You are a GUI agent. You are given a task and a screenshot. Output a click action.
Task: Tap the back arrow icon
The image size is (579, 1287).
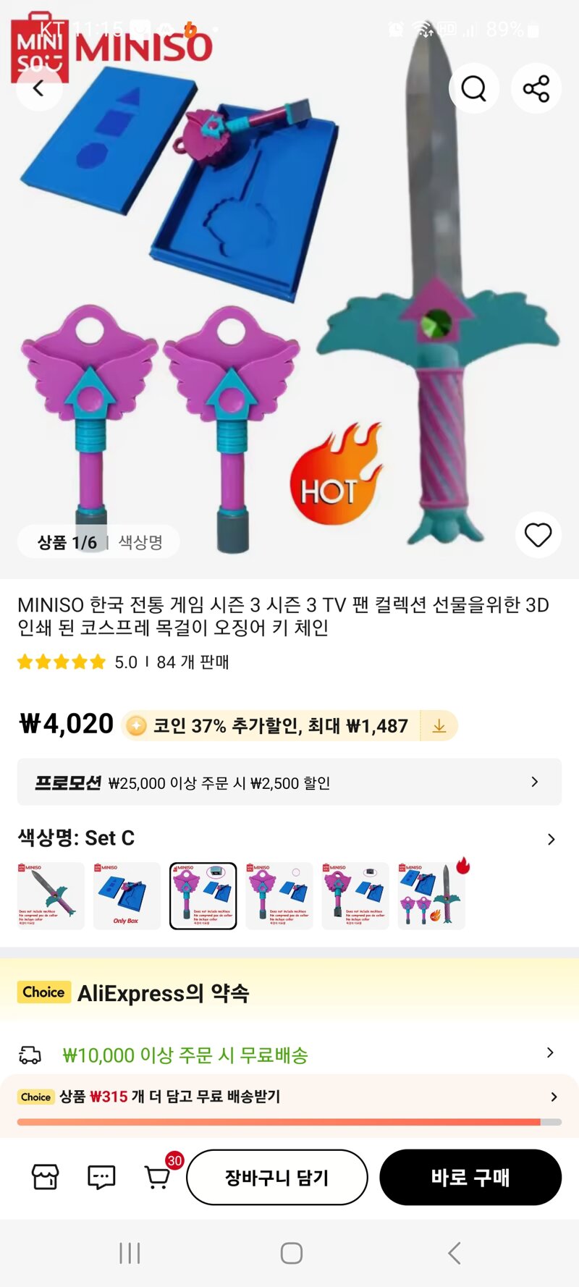(38, 88)
